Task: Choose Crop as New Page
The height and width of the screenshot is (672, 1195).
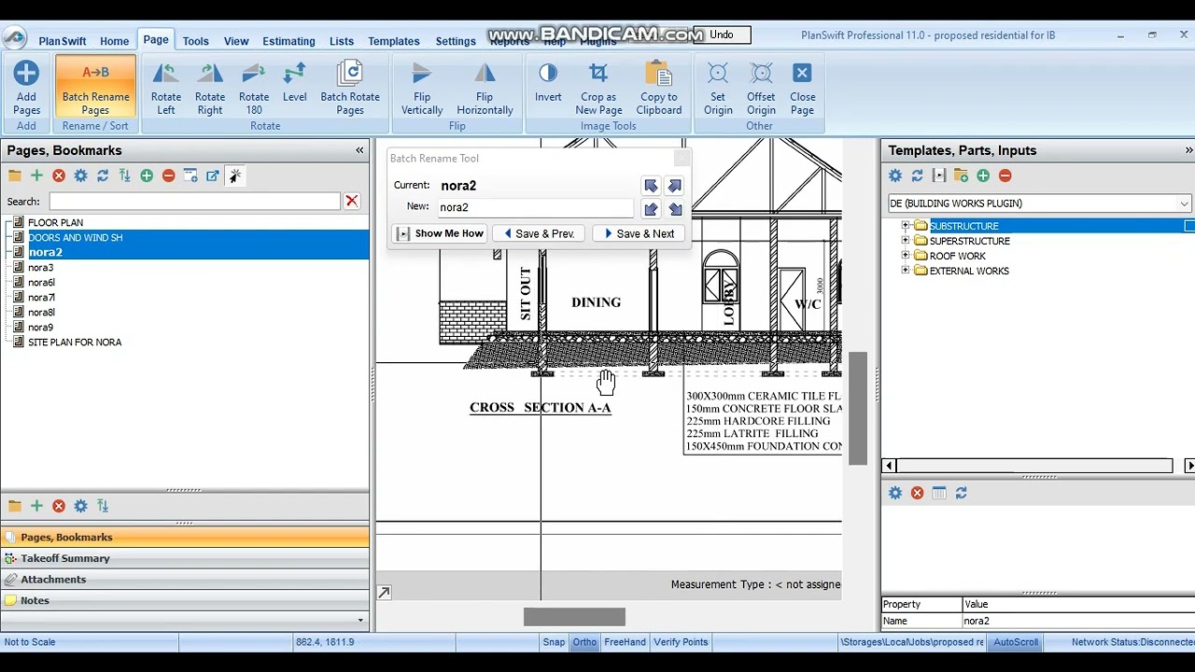Action: pyautogui.click(x=598, y=88)
